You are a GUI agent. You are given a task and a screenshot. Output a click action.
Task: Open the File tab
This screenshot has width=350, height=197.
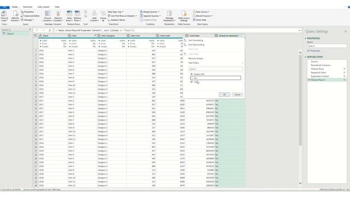pyautogui.click(x=5, y=7)
